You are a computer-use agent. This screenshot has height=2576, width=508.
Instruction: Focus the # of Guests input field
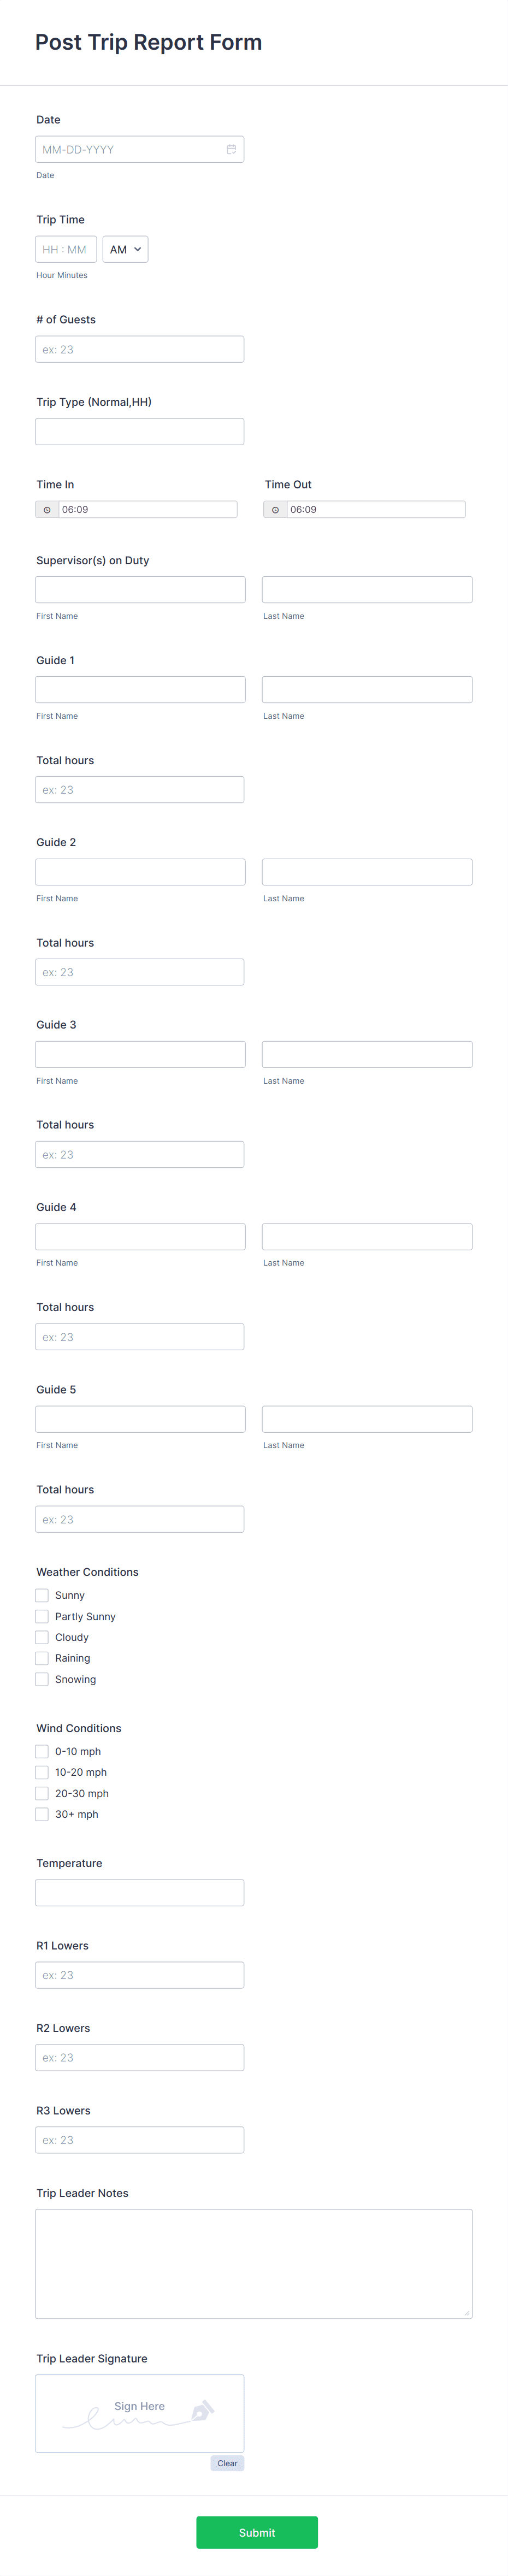pyautogui.click(x=140, y=349)
